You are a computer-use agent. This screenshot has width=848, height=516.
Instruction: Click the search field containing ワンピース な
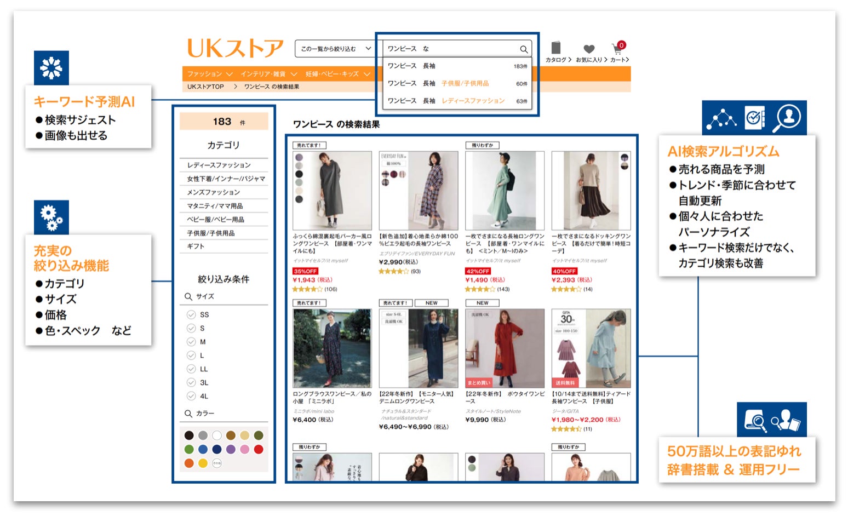[x=457, y=49]
